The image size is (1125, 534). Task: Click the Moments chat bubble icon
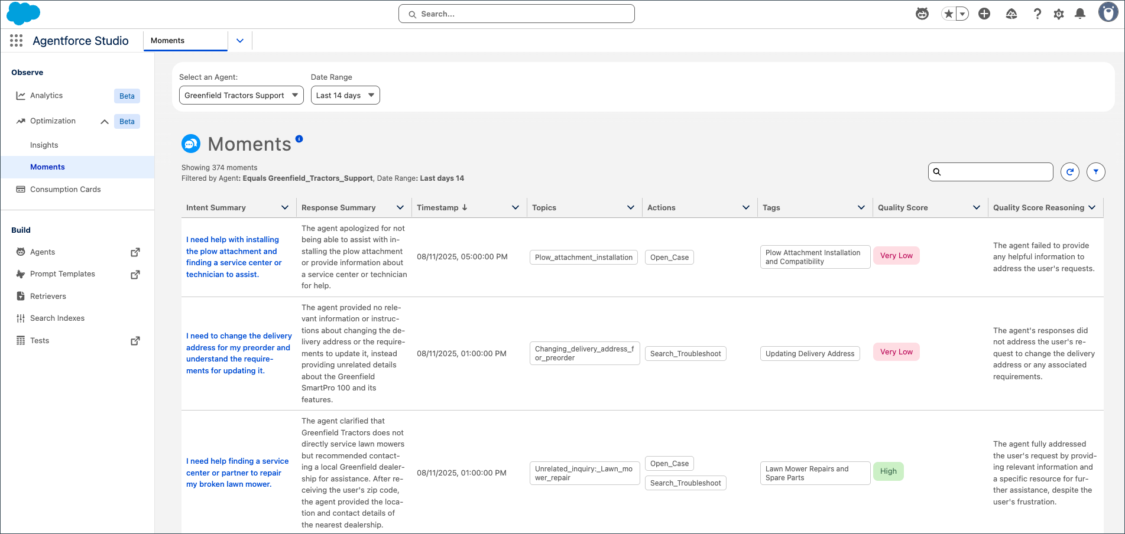[x=191, y=144]
